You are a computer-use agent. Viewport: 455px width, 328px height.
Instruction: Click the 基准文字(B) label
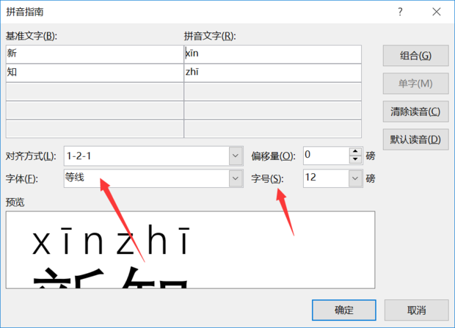tap(32, 36)
